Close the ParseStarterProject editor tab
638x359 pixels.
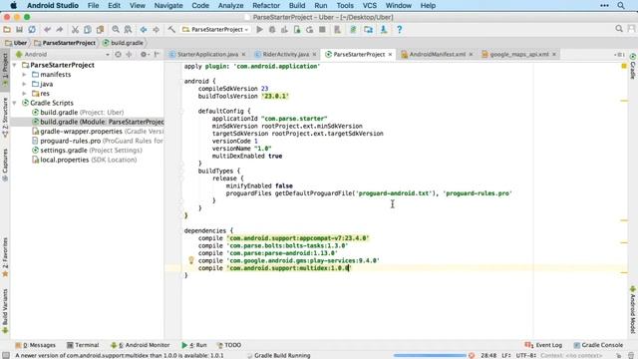coord(390,54)
